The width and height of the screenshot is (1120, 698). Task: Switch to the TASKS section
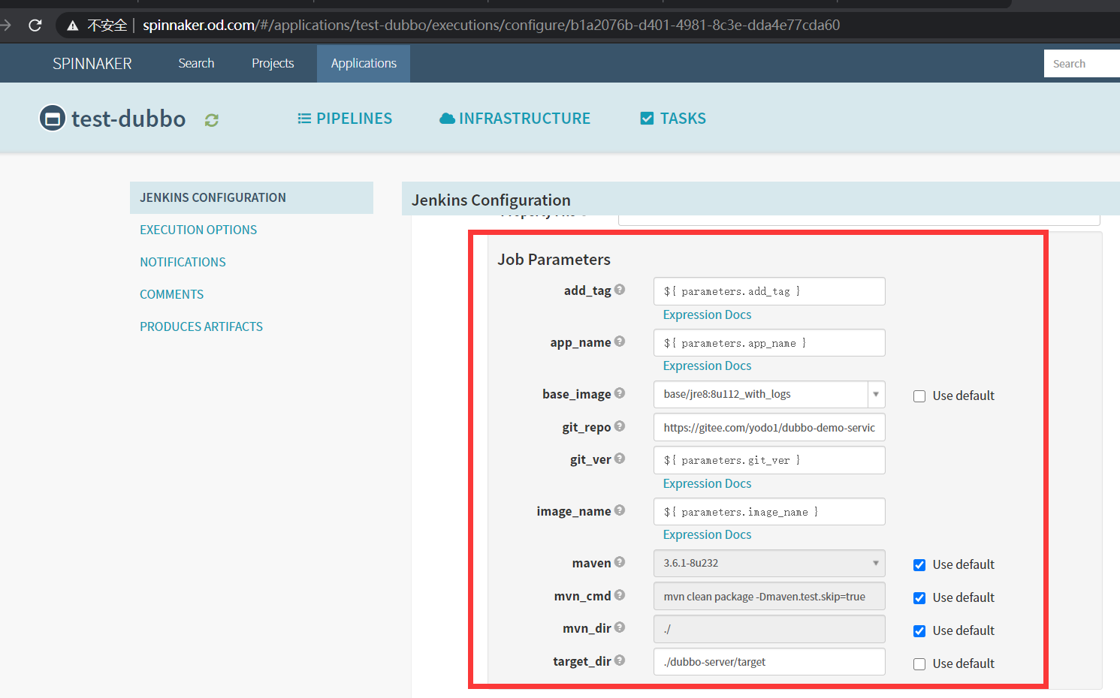pyautogui.click(x=673, y=119)
